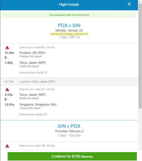
Task: Click scrollbar up arrow at top
Action: pos(140,1)
